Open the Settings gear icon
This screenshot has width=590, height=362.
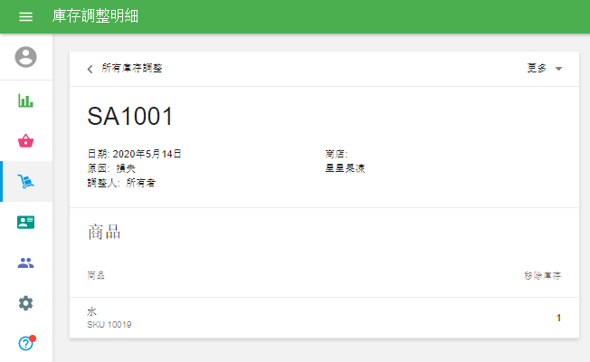[x=26, y=303]
